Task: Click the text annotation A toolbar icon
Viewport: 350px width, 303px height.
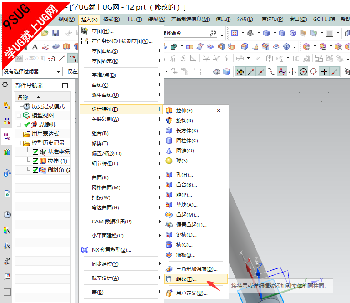Action: (x=35, y=47)
